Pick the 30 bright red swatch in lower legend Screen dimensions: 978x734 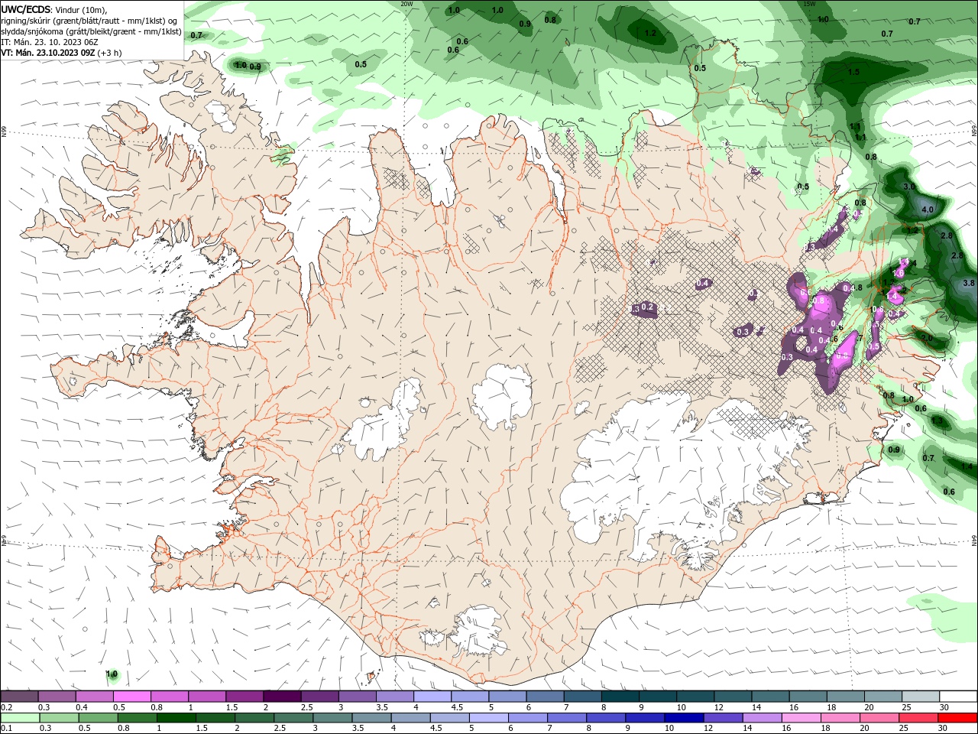click(957, 718)
